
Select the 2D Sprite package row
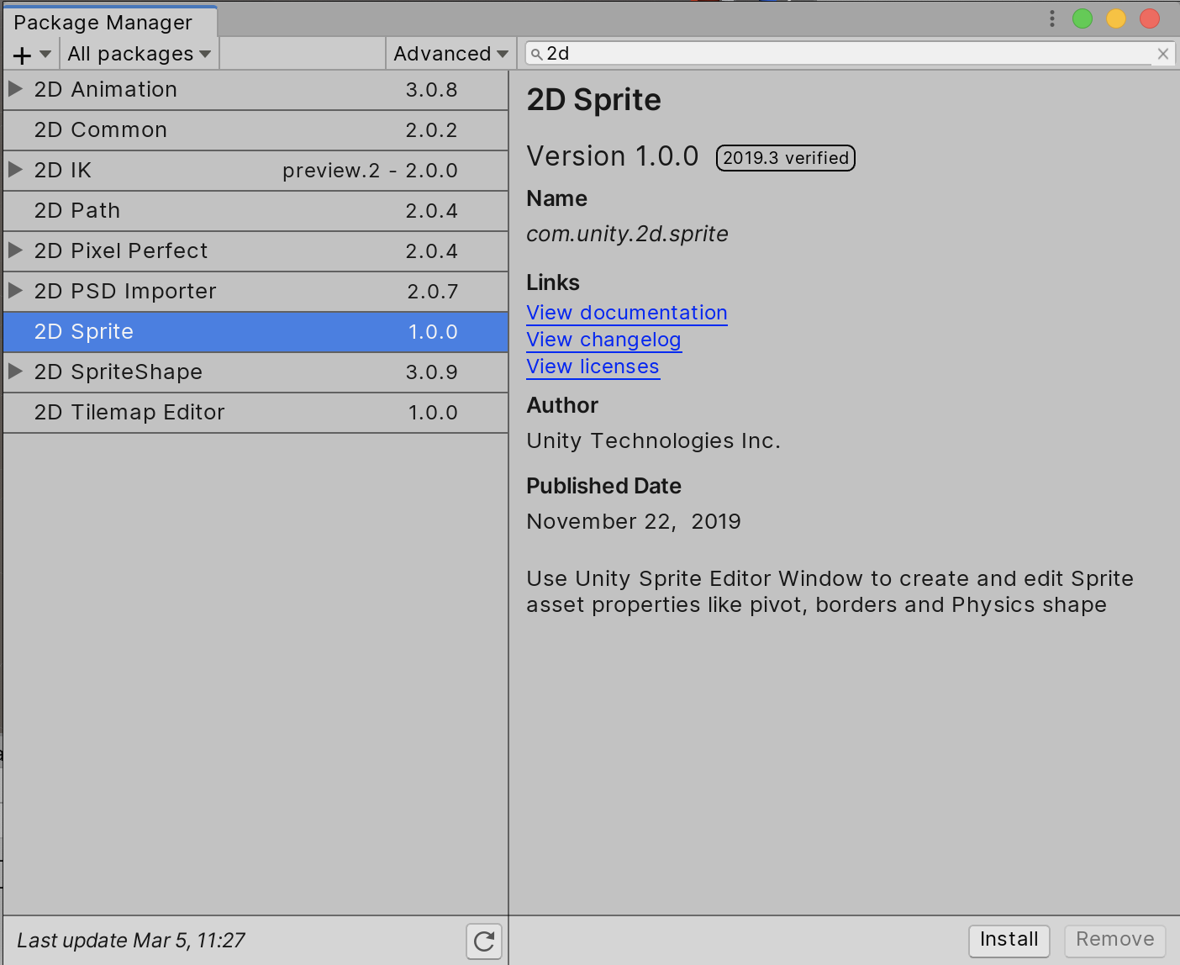[x=255, y=332]
